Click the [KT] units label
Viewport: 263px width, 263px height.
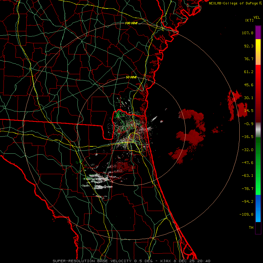pyautogui.click(x=249, y=20)
